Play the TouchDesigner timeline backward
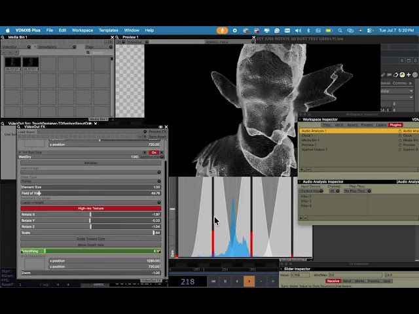The image size is (419, 314). (x=237, y=281)
